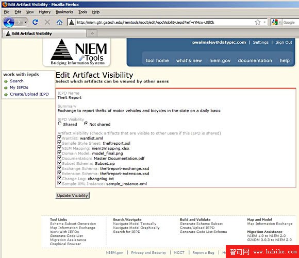Screen dimensions: 299x258
Task: Click Report a Bug footer link
Action: point(203,253)
